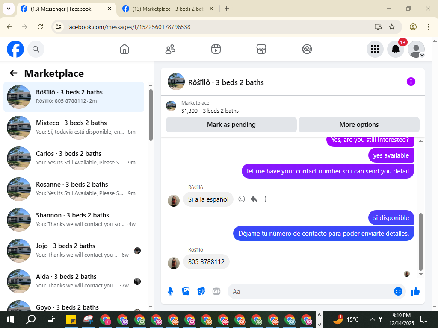This screenshot has height=328, width=438.
Task: Select Mixteco conversation in list
Action: [74, 127]
